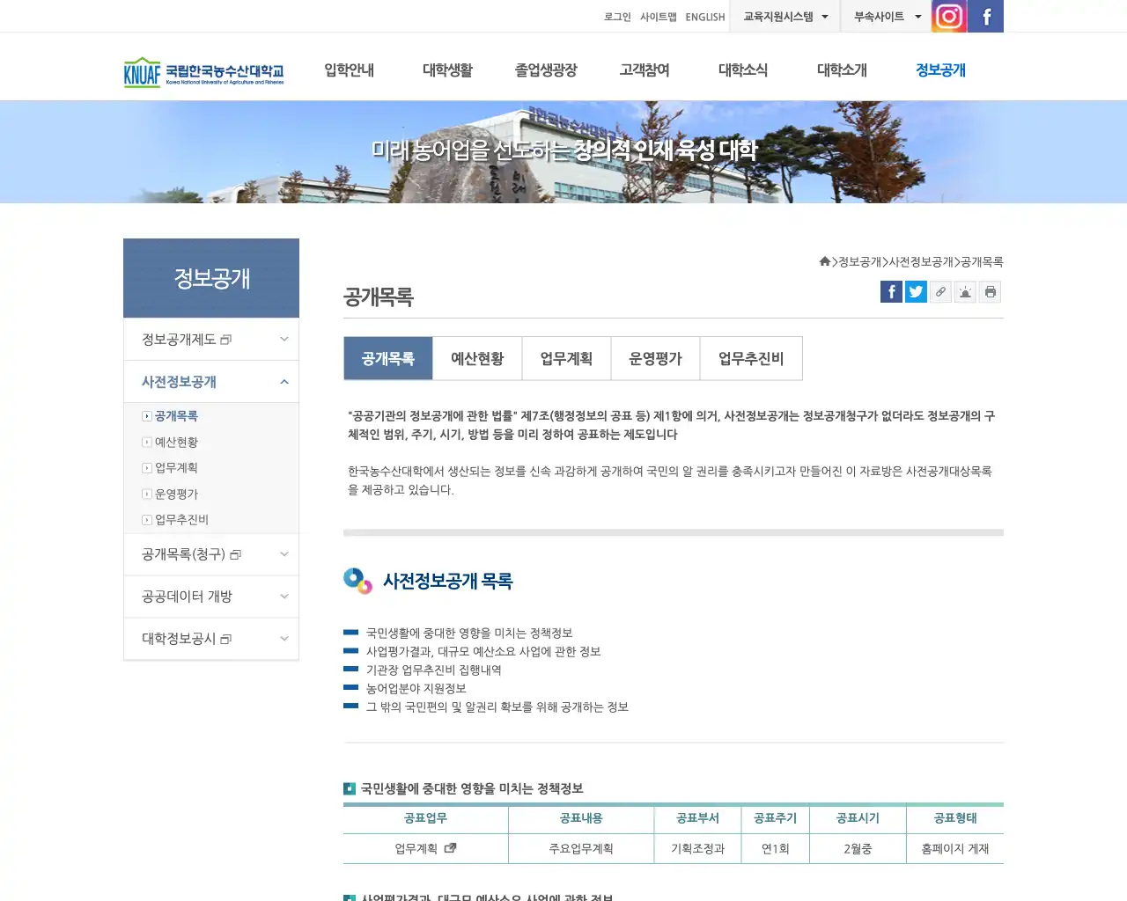The height and width of the screenshot is (901, 1127).
Task: Open 대학소개 main menu
Action: [842, 70]
